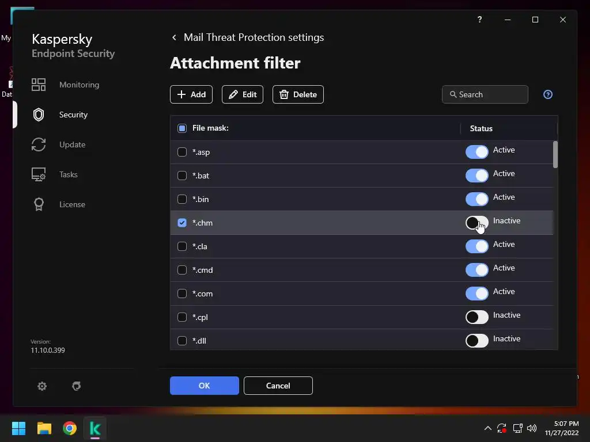Click the Delete button
The width and height of the screenshot is (590, 442).
coord(298,94)
